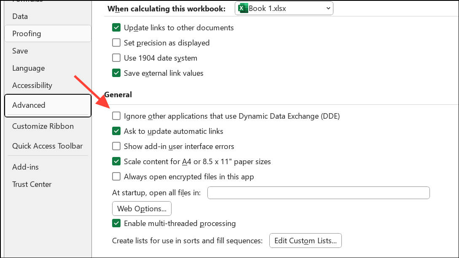Enable Set precision as displayed
459x258 pixels.
click(116, 43)
